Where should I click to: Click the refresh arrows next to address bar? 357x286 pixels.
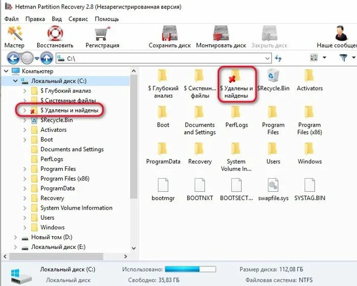[x=278, y=59]
